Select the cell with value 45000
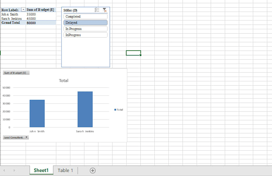 point(41,18)
